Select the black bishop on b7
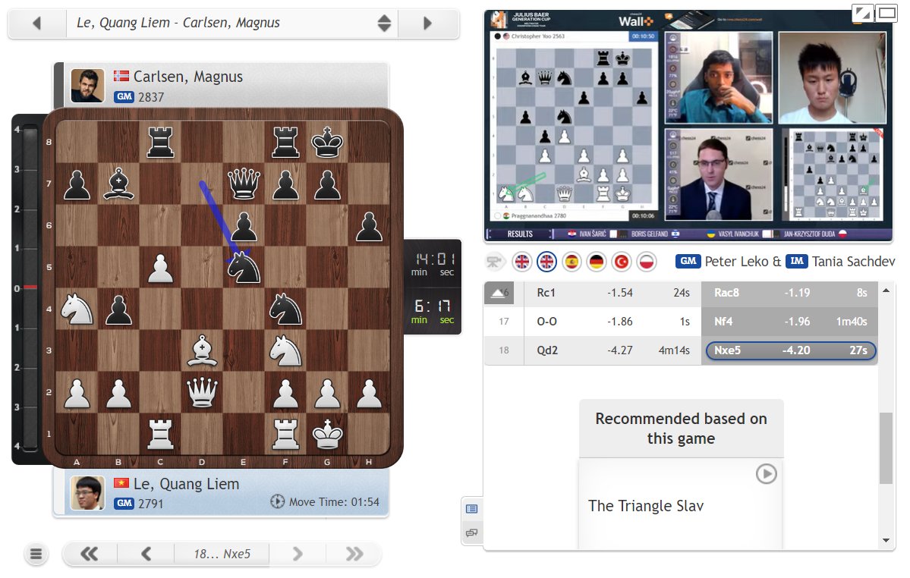Screen dimensions: 910x578 (x=118, y=184)
